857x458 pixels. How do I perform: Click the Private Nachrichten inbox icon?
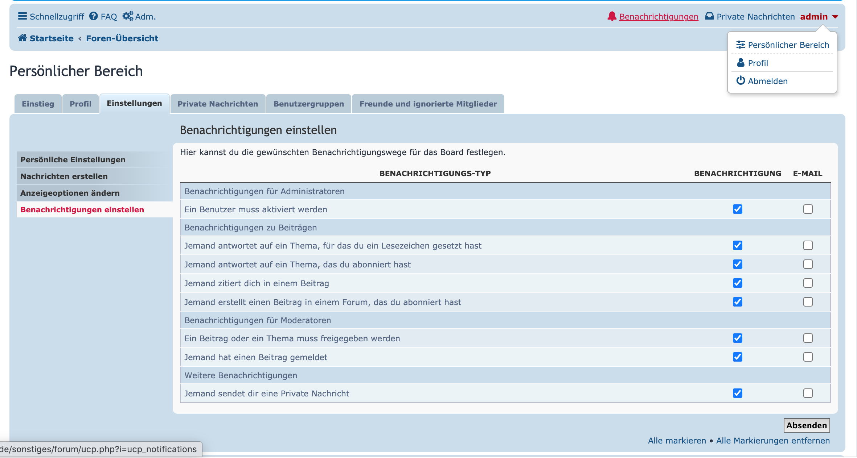[x=709, y=16]
